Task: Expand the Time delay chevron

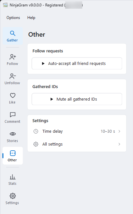Action: (120, 131)
